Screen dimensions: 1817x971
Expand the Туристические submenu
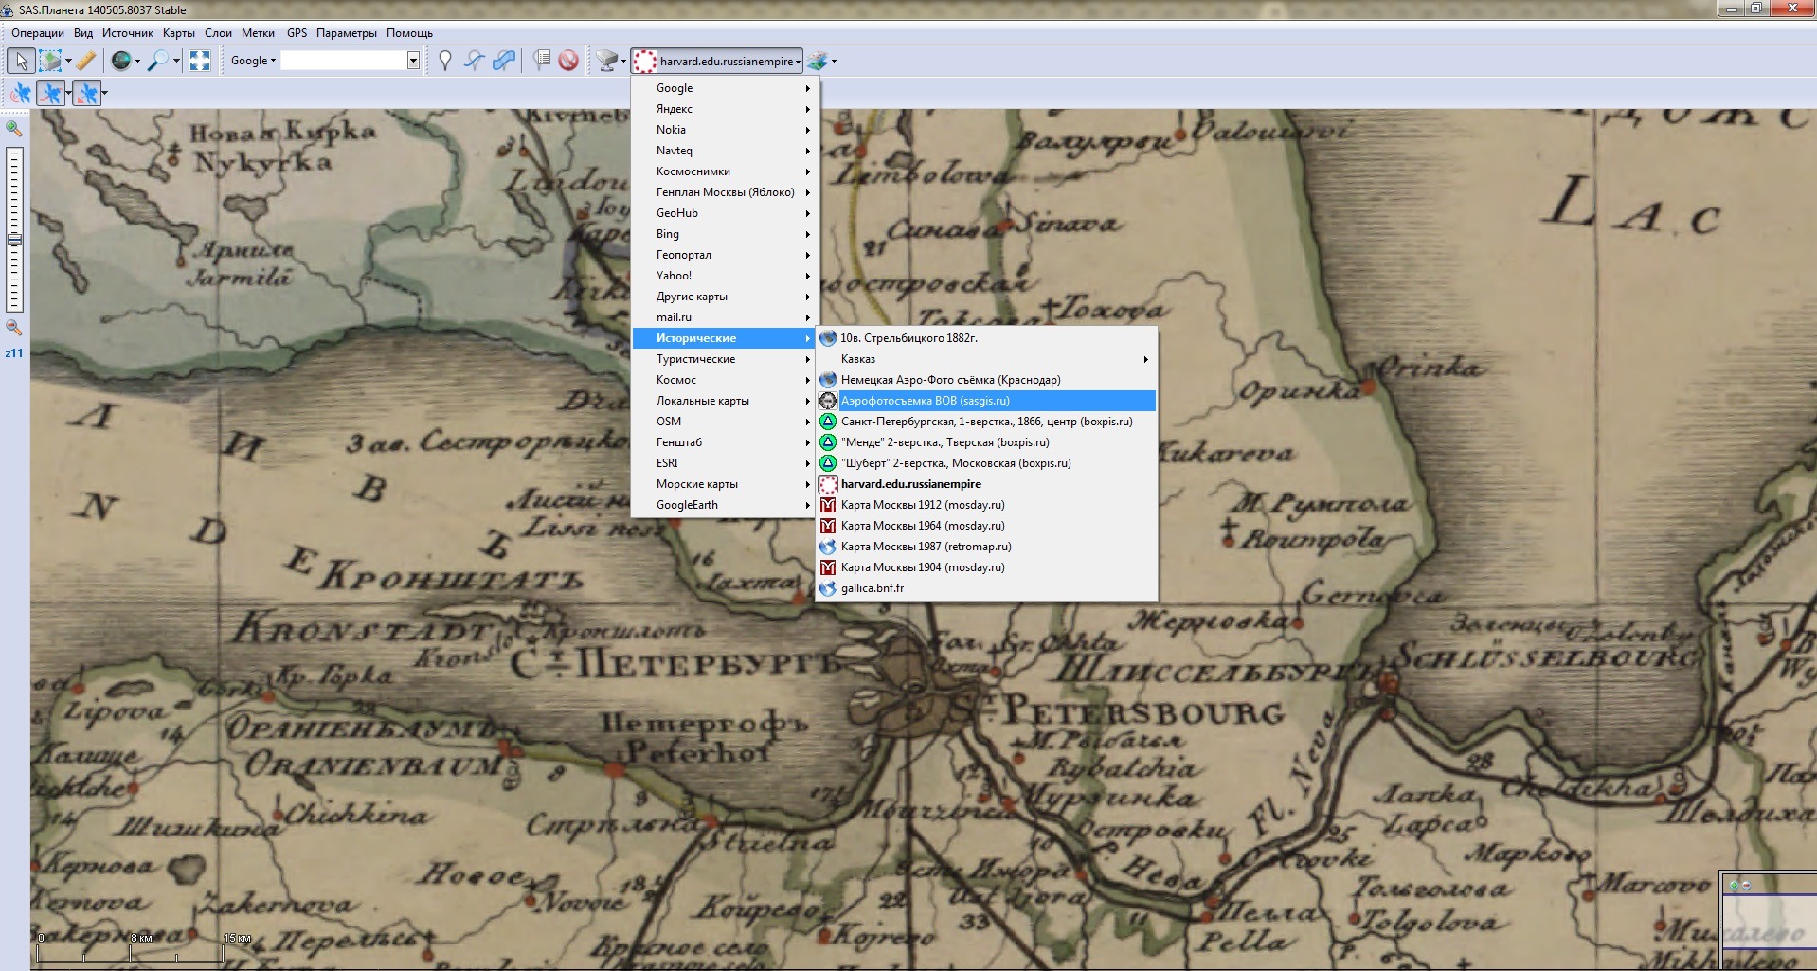[x=725, y=359]
